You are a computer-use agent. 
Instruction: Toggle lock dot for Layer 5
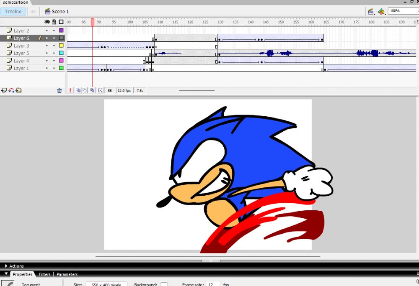tap(54, 53)
